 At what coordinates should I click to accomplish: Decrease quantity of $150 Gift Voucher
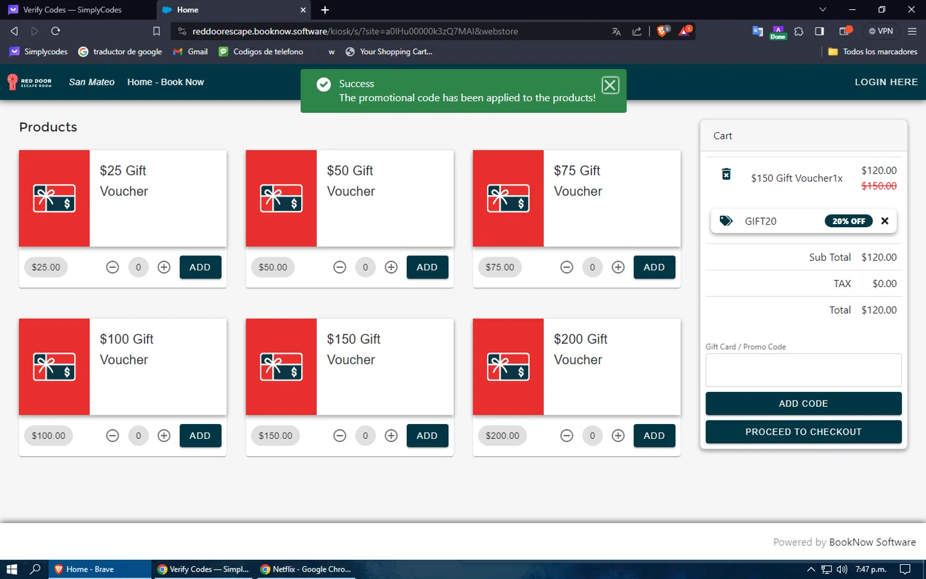coord(340,436)
